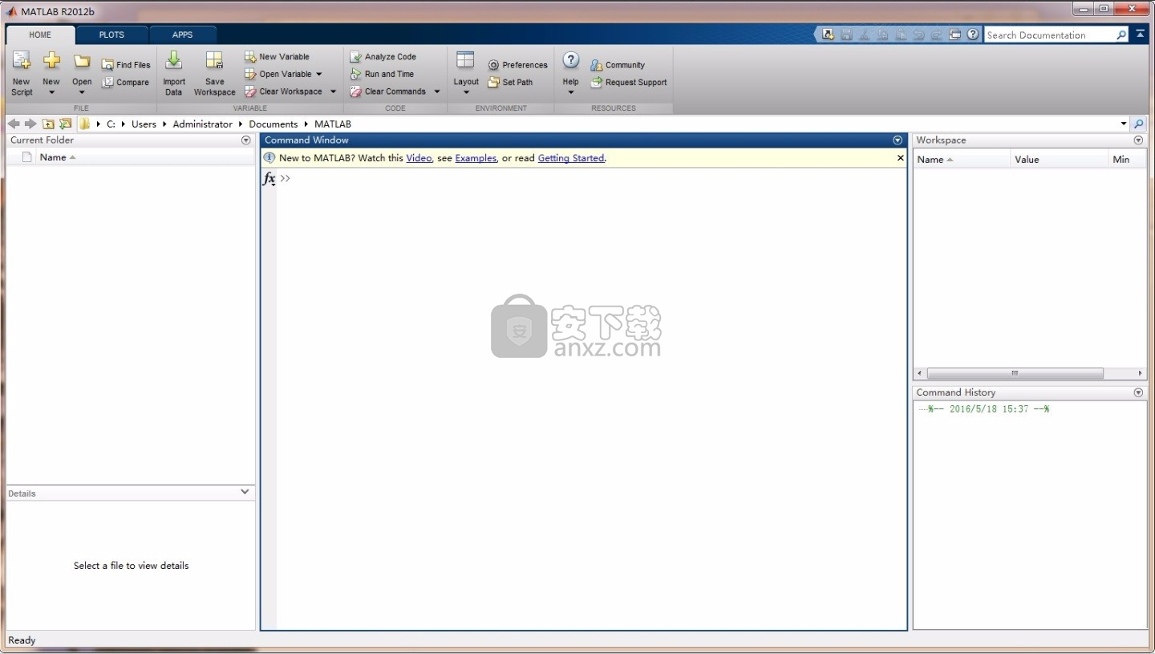Viewport: 1155px width, 654px height.
Task: Click Administrator in the address path
Action: (x=202, y=124)
